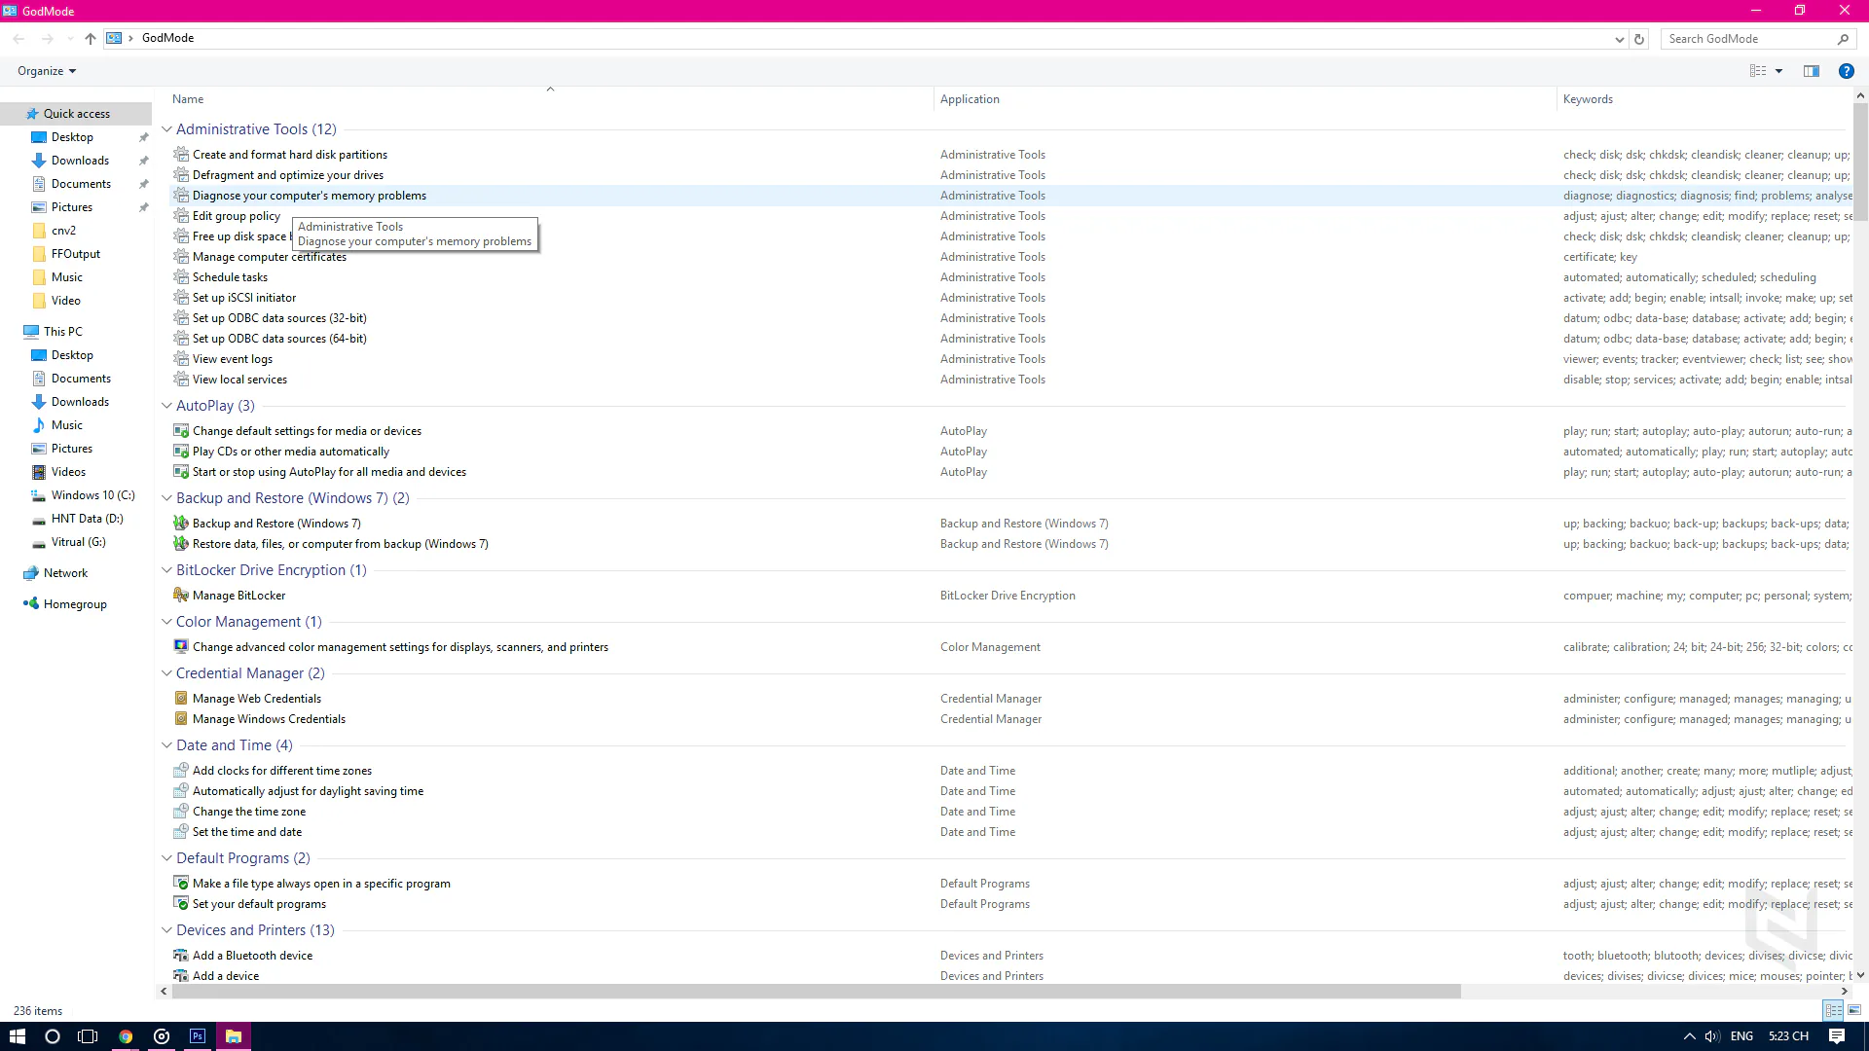Screen dimensions: 1869x1051
Task: Open the Edit group policy item icon
Action: pyautogui.click(x=181, y=216)
